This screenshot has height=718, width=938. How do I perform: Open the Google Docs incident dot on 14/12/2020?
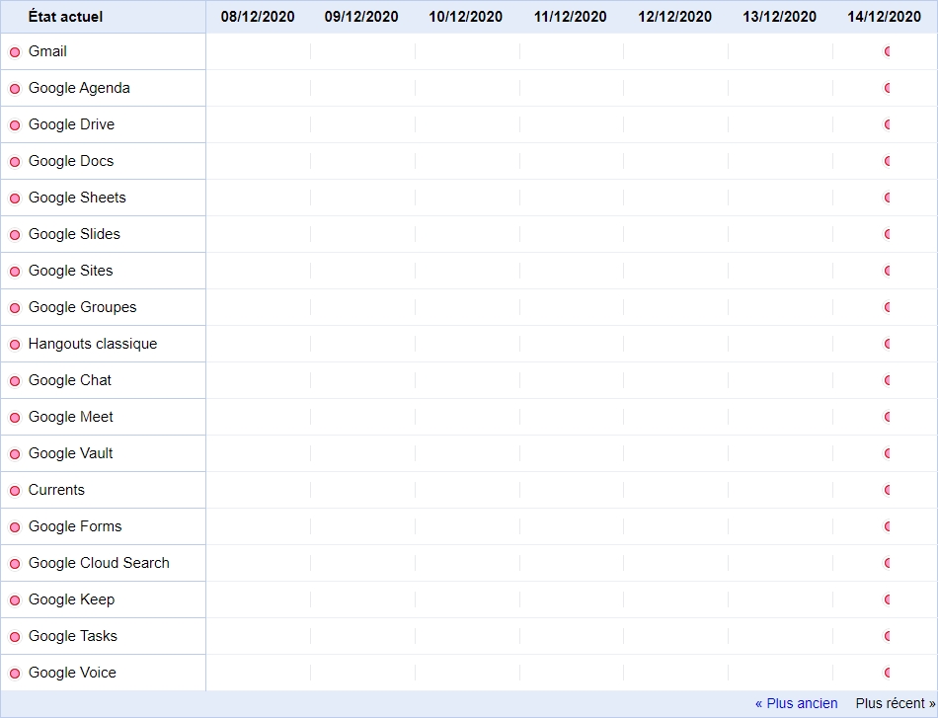pos(888,161)
